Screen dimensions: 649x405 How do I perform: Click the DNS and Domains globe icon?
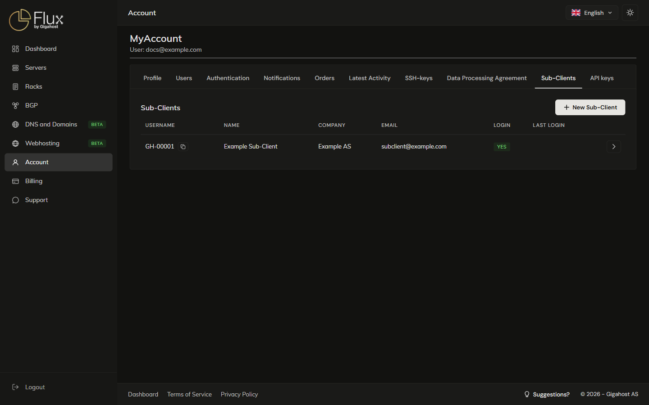click(15, 125)
